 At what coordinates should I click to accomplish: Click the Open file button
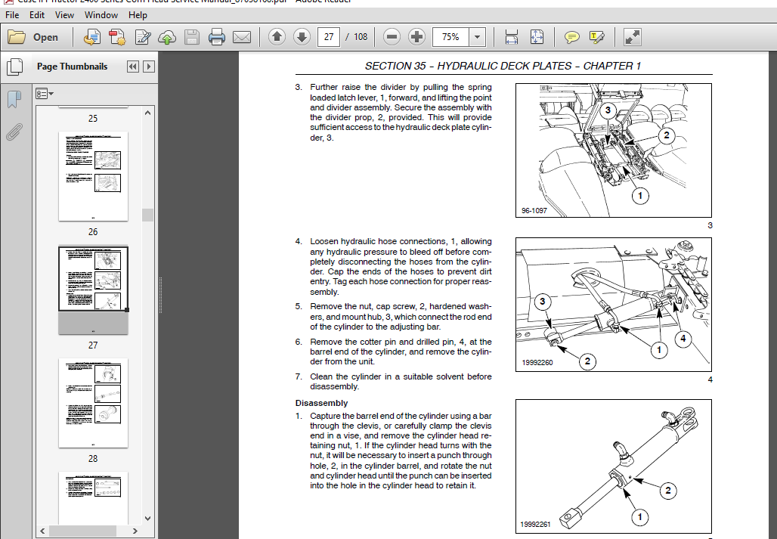(33, 37)
